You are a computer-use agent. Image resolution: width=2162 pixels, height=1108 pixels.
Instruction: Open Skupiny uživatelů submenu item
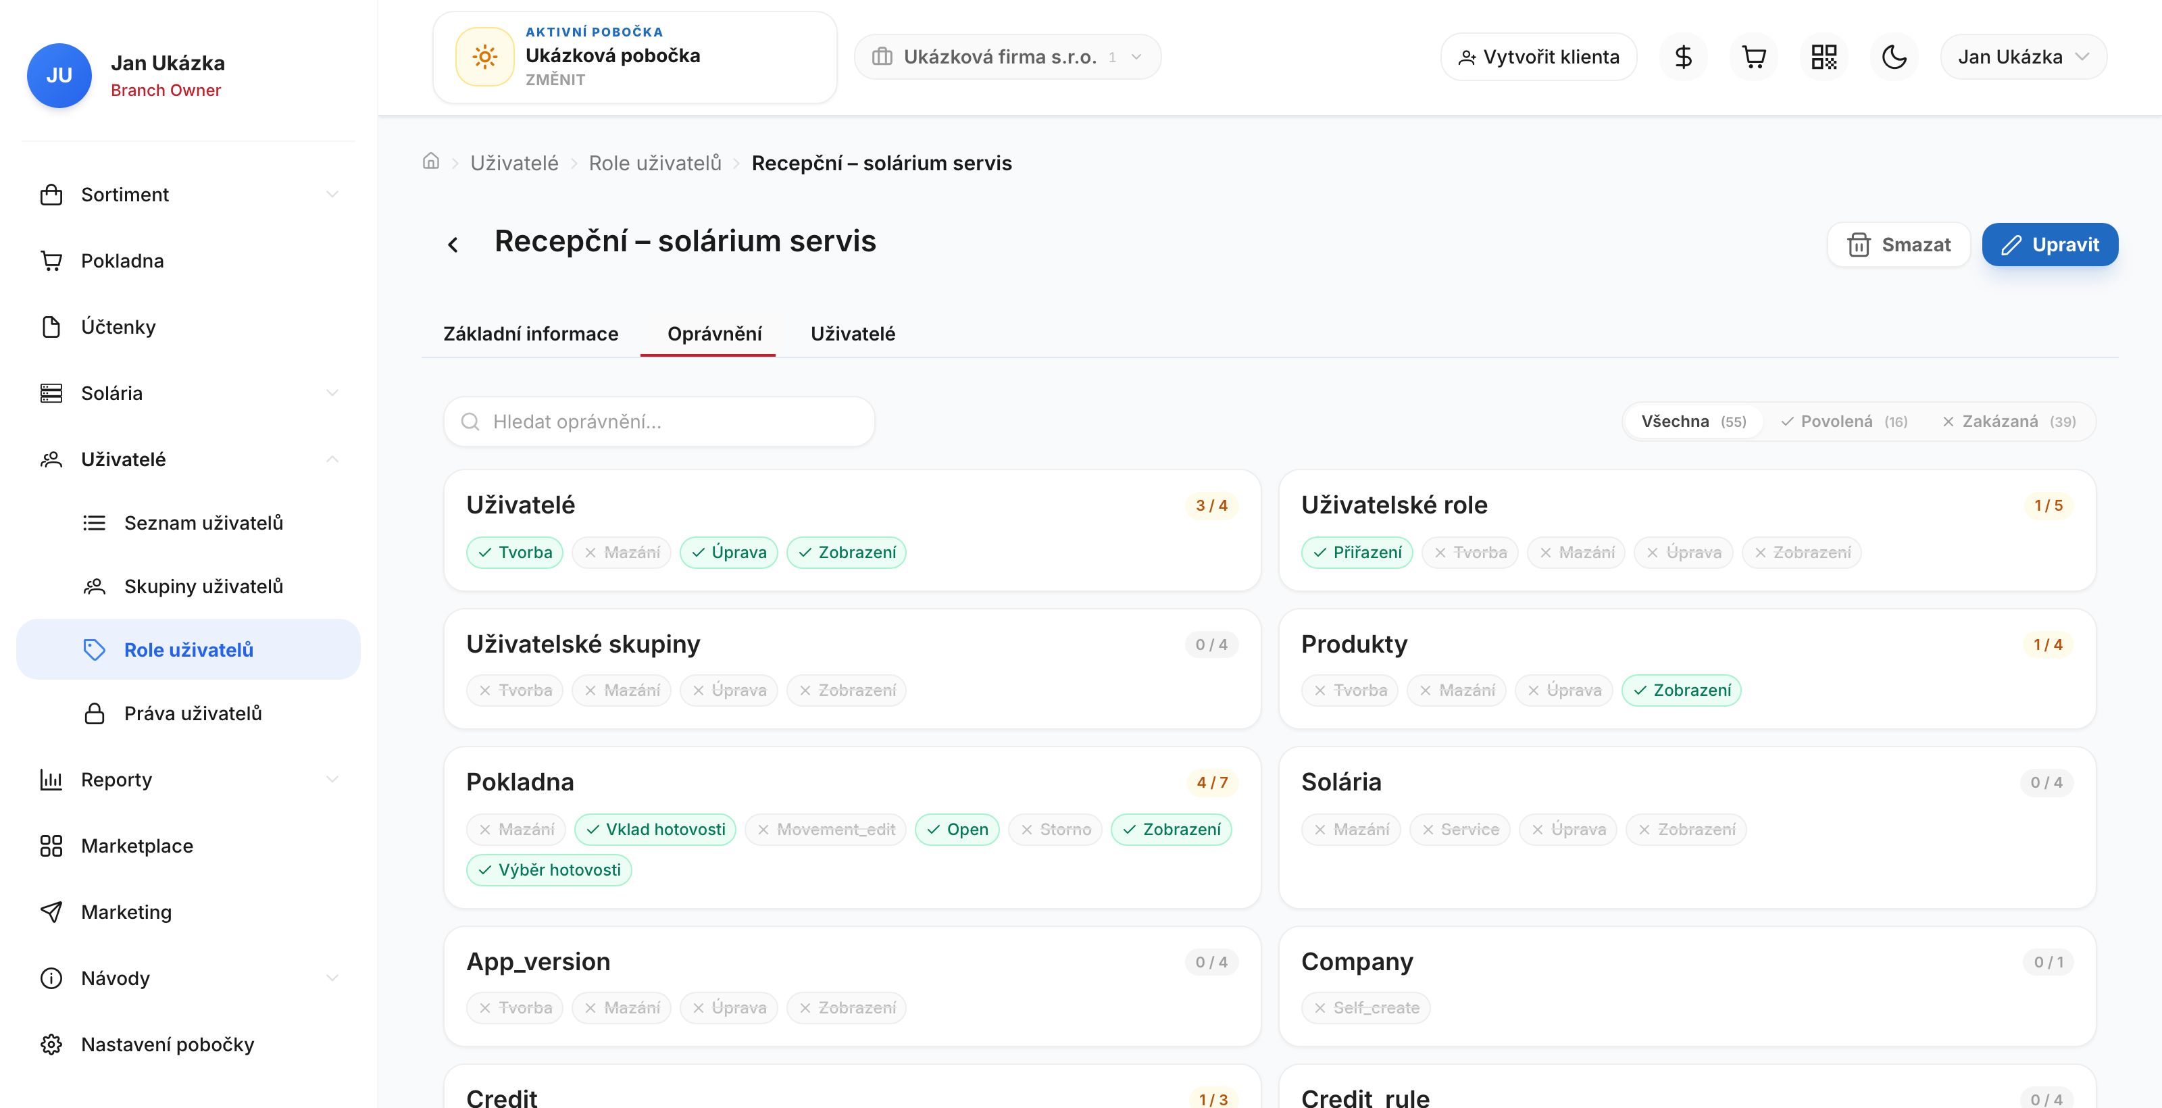pyautogui.click(x=188, y=586)
